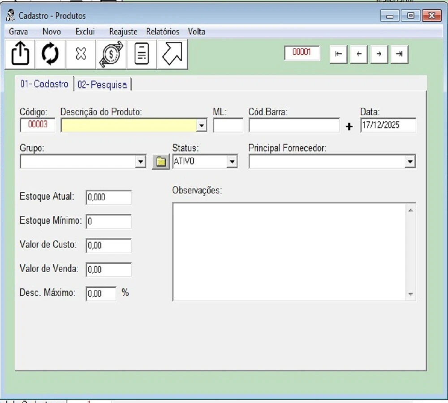
Task: Click the Exclui delete X toolbar icon
Action: [x=81, y=54]
